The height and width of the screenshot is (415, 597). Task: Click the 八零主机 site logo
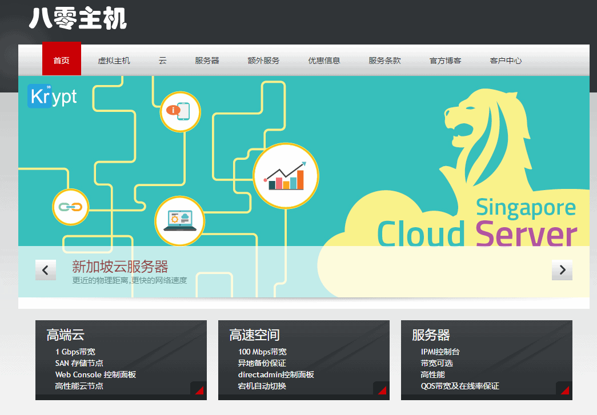coord(78,18)
